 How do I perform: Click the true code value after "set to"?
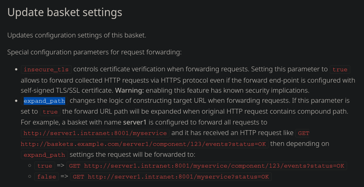[50, 111]
